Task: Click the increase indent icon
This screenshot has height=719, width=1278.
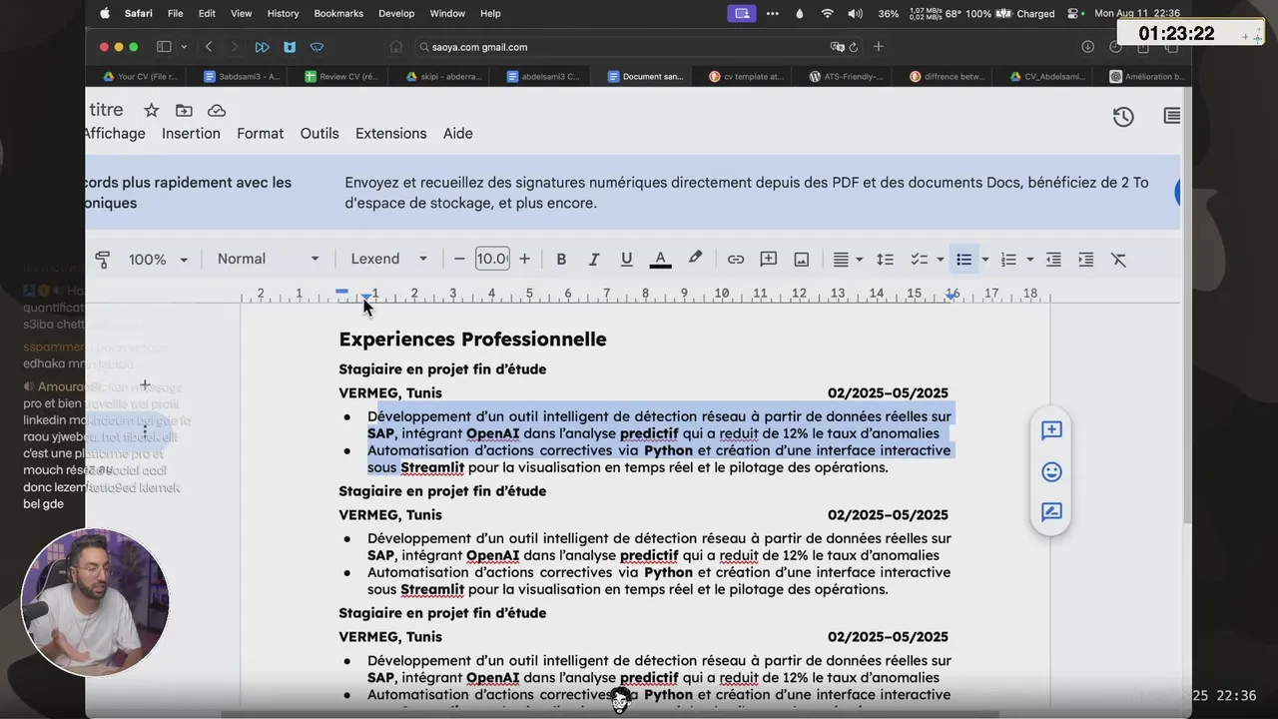Action: [1086, 260]
